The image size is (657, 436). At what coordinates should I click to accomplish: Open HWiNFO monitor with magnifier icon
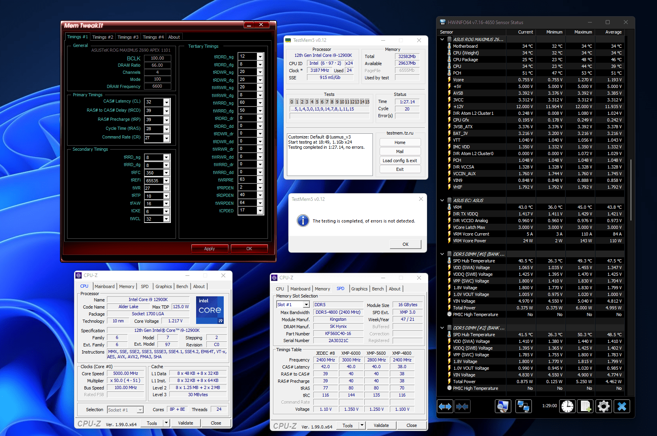(x=503, y=406)
